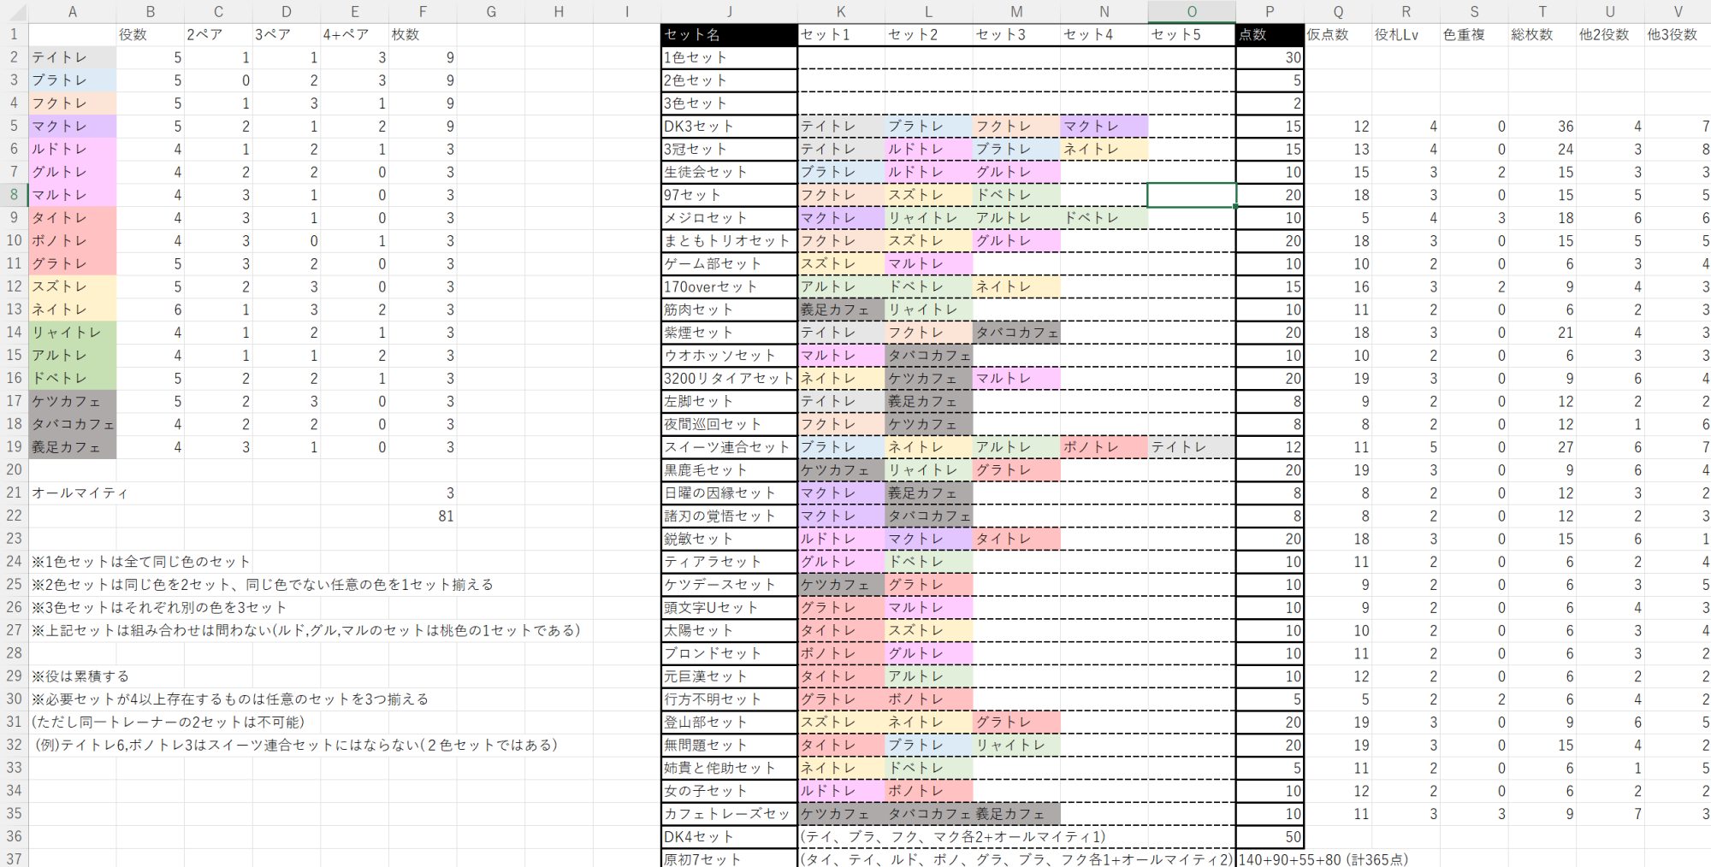Click the スイーツ連合セット cell

(x=729, y=447)
